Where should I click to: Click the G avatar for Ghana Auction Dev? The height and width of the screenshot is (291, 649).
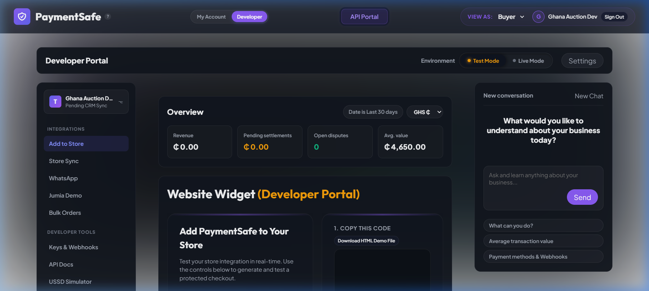pyautogui.click(x=538, y=17)
